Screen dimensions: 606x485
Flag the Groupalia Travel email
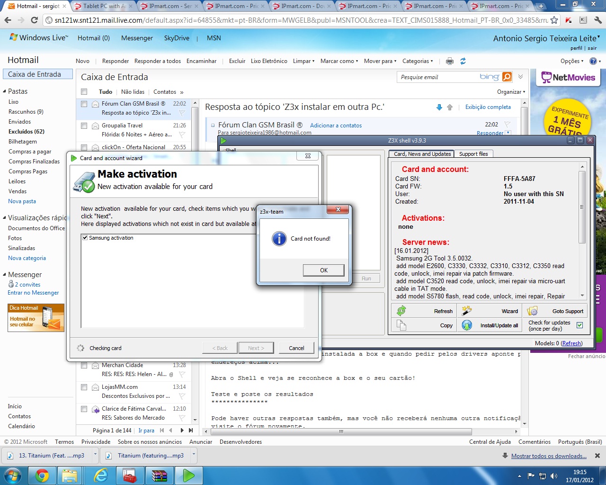point(182,135)
